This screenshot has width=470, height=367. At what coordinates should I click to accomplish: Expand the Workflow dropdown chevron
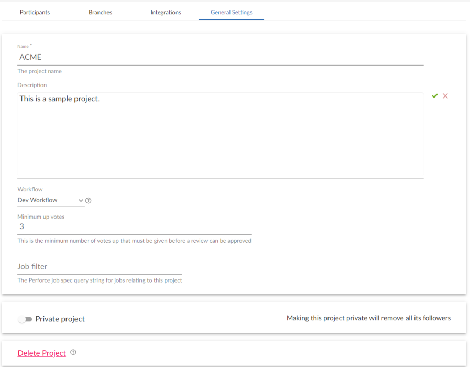click(81, 200)
